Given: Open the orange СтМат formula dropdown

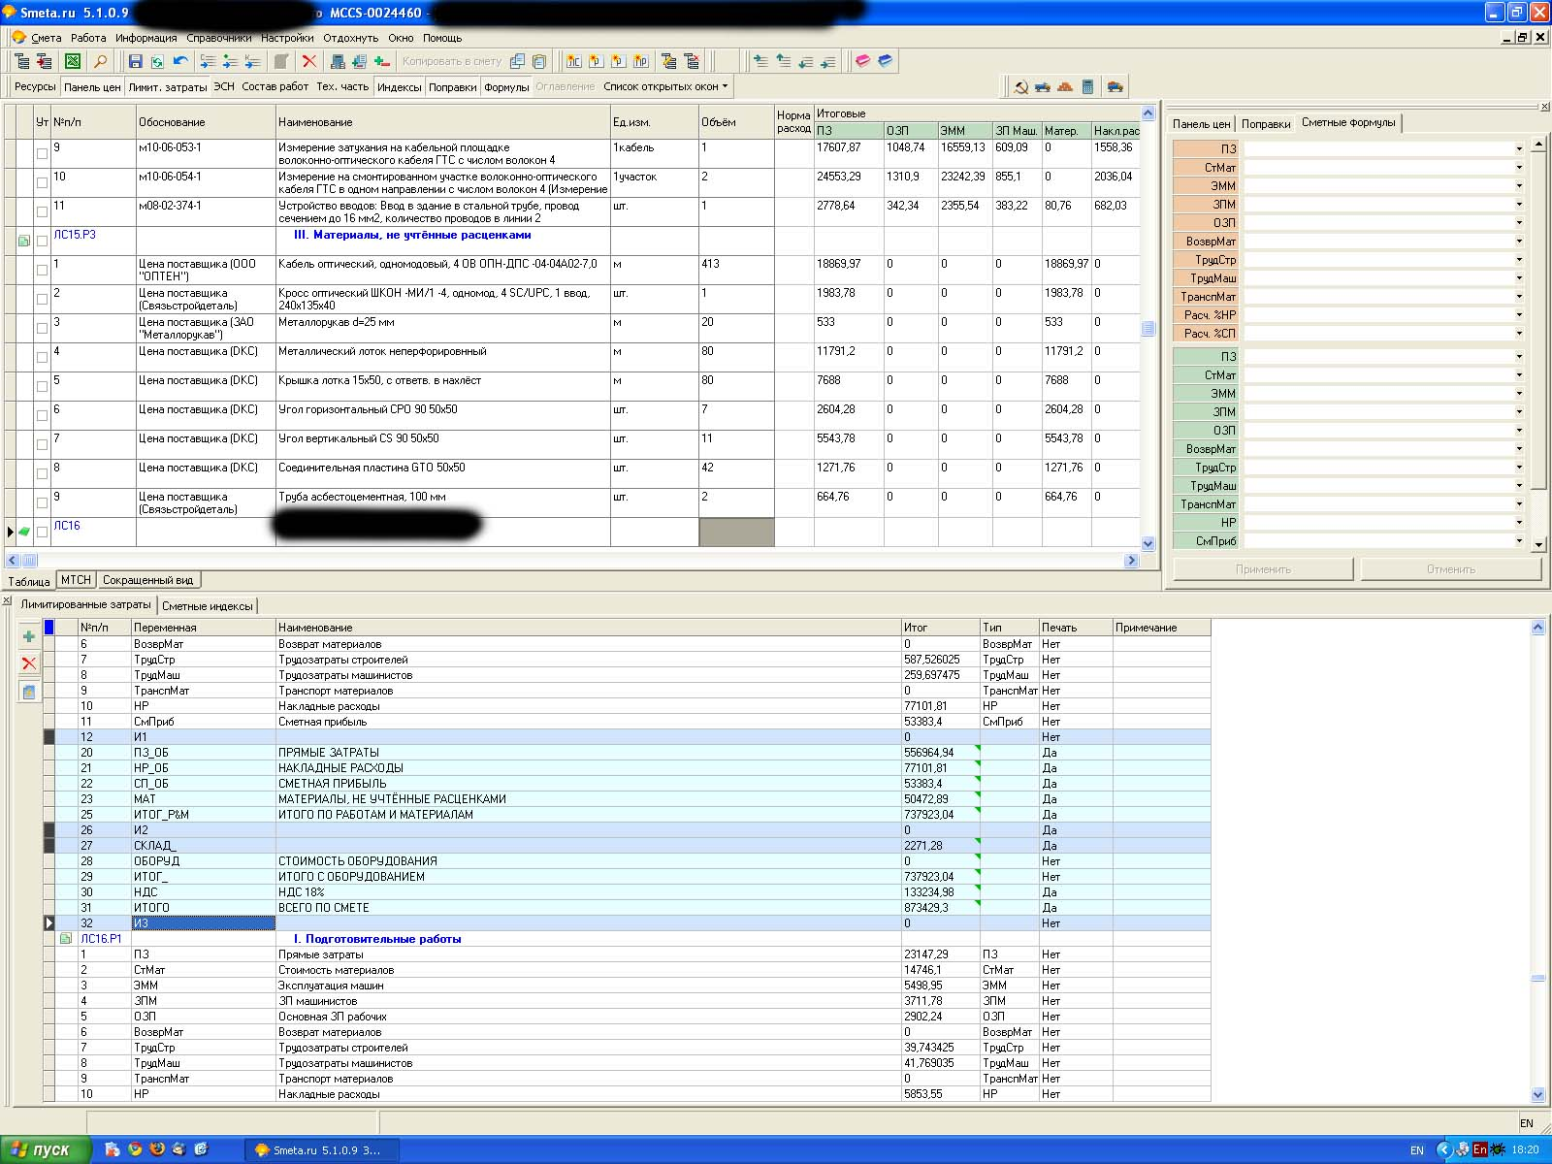Looking at the screenshot, I should (x=1519, y=168).
